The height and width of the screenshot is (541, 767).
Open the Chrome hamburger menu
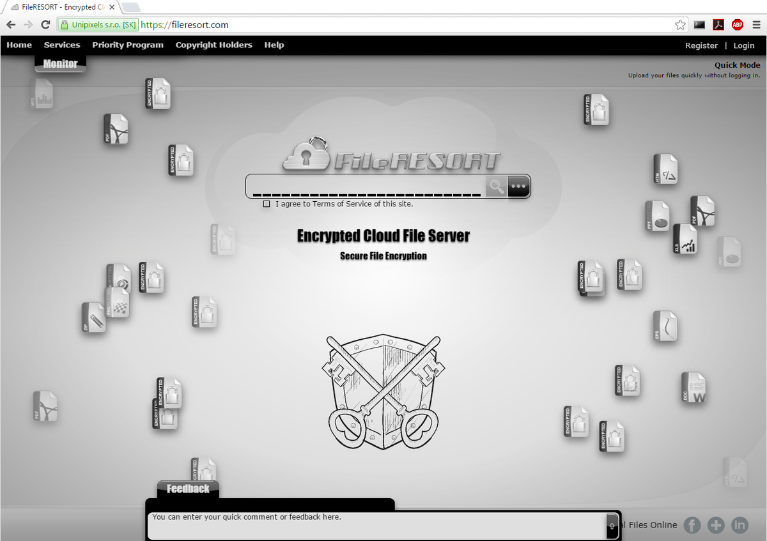coord(757,25)
